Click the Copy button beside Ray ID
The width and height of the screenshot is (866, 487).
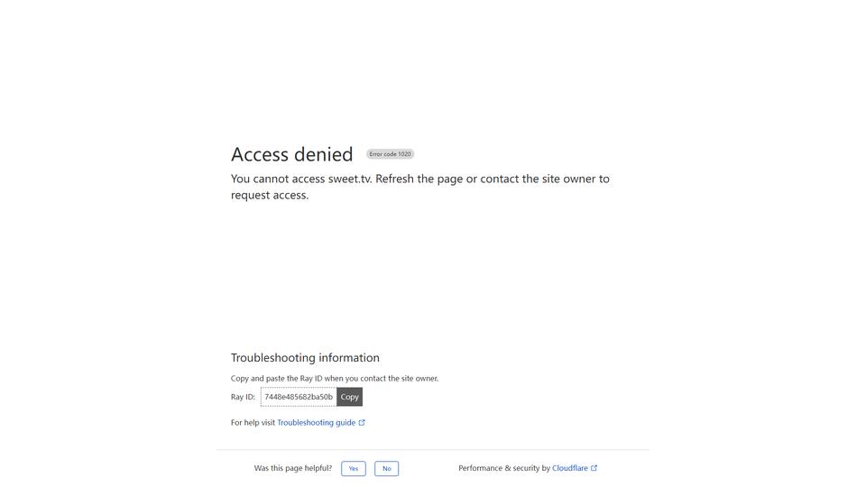click(349, 397)
